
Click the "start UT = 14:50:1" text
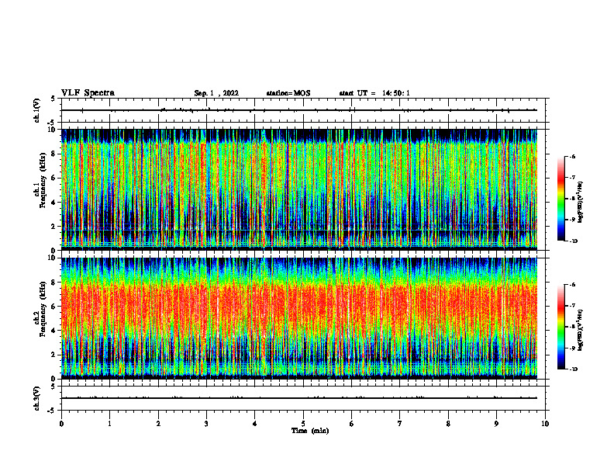(x=374, y=93)
